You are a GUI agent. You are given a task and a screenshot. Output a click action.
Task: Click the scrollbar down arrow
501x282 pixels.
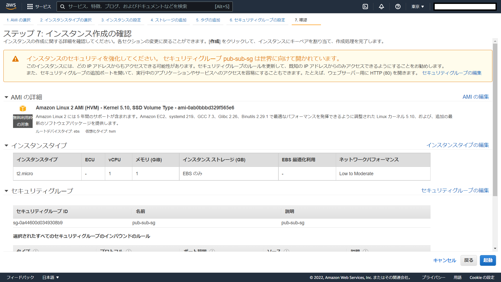[x=495, y=249]
